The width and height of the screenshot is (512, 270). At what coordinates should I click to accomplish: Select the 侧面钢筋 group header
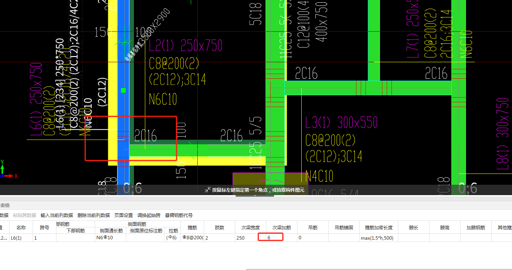pos(137,224)
